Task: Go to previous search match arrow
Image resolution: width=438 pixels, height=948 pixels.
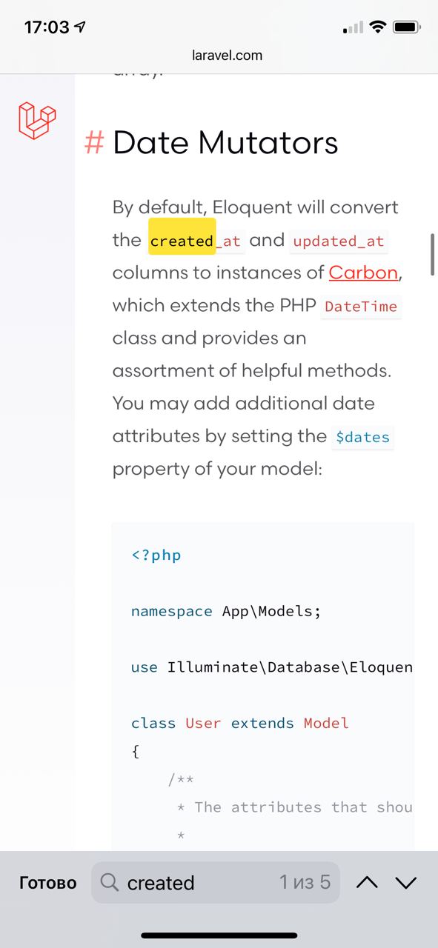Action: click(368, 882)
